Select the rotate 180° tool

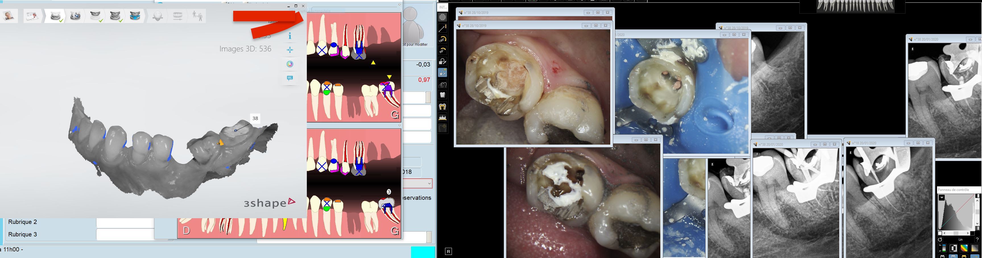[442, 39]
